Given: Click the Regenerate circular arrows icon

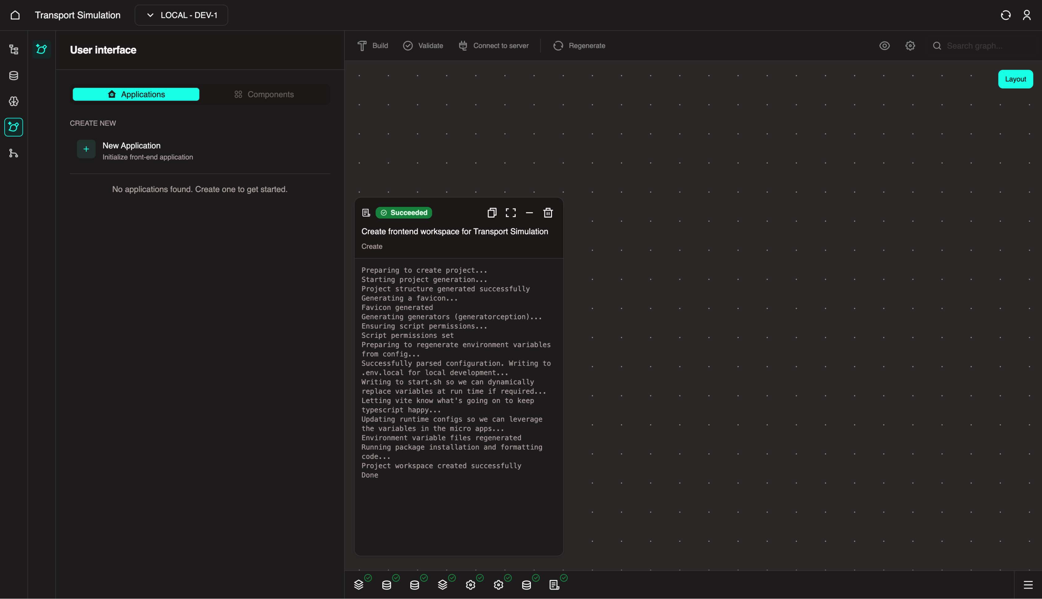Looking at the screenshot, I should [x=558, y=46].
